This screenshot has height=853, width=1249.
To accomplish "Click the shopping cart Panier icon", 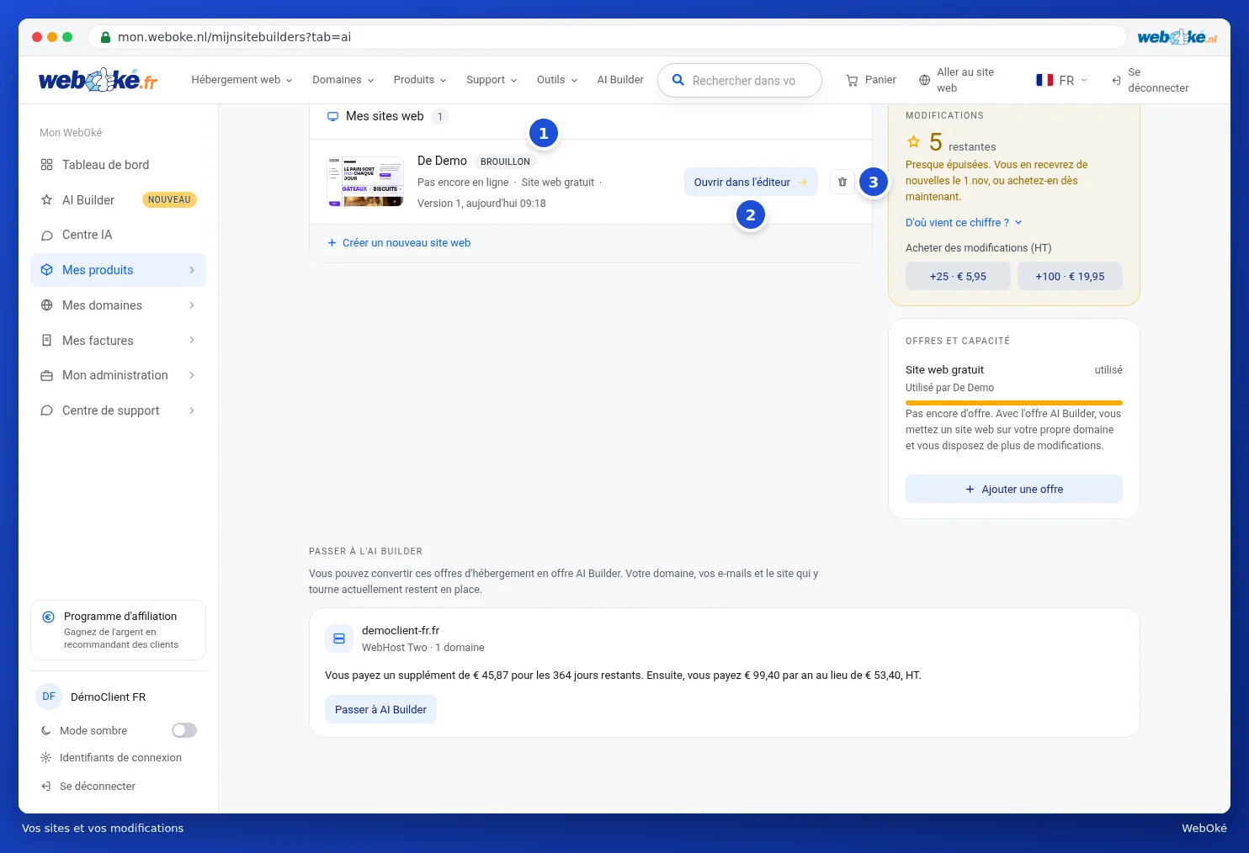I will (x=852, y=80).
